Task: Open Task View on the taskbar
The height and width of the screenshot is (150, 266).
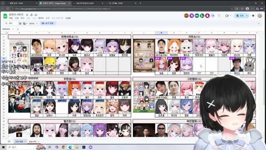Action: click(x=50, y=147)
